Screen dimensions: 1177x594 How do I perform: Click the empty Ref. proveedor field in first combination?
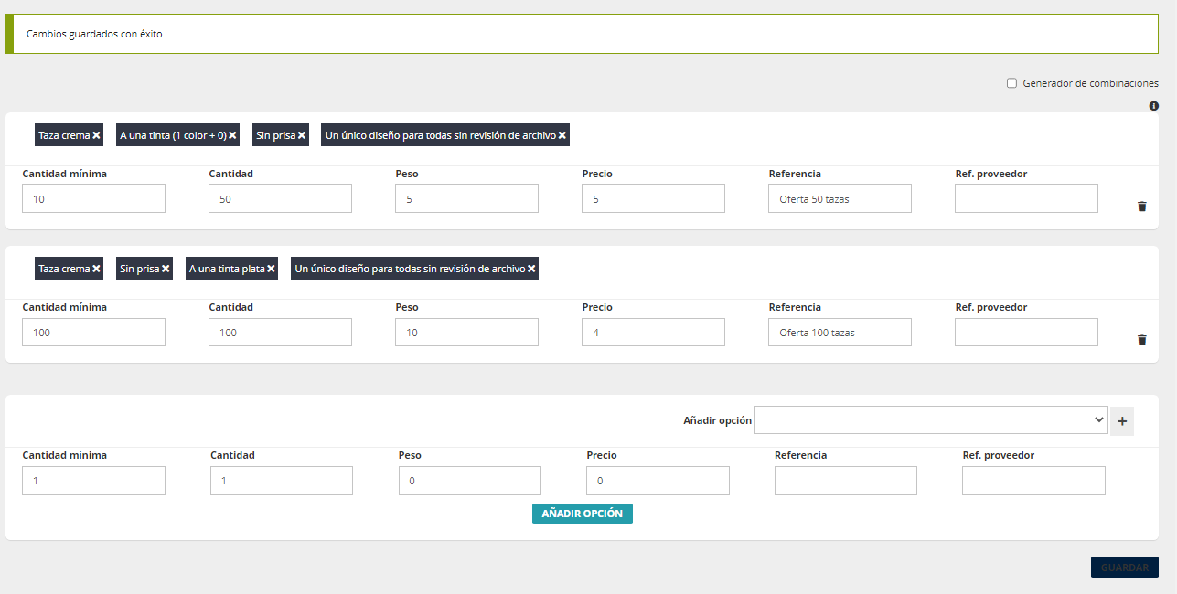[1026, 198]
